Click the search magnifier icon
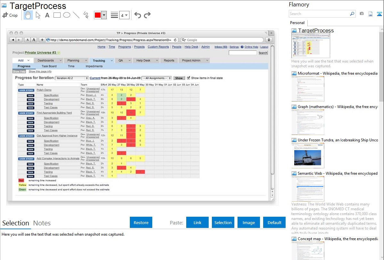 (x=352, y=14)
